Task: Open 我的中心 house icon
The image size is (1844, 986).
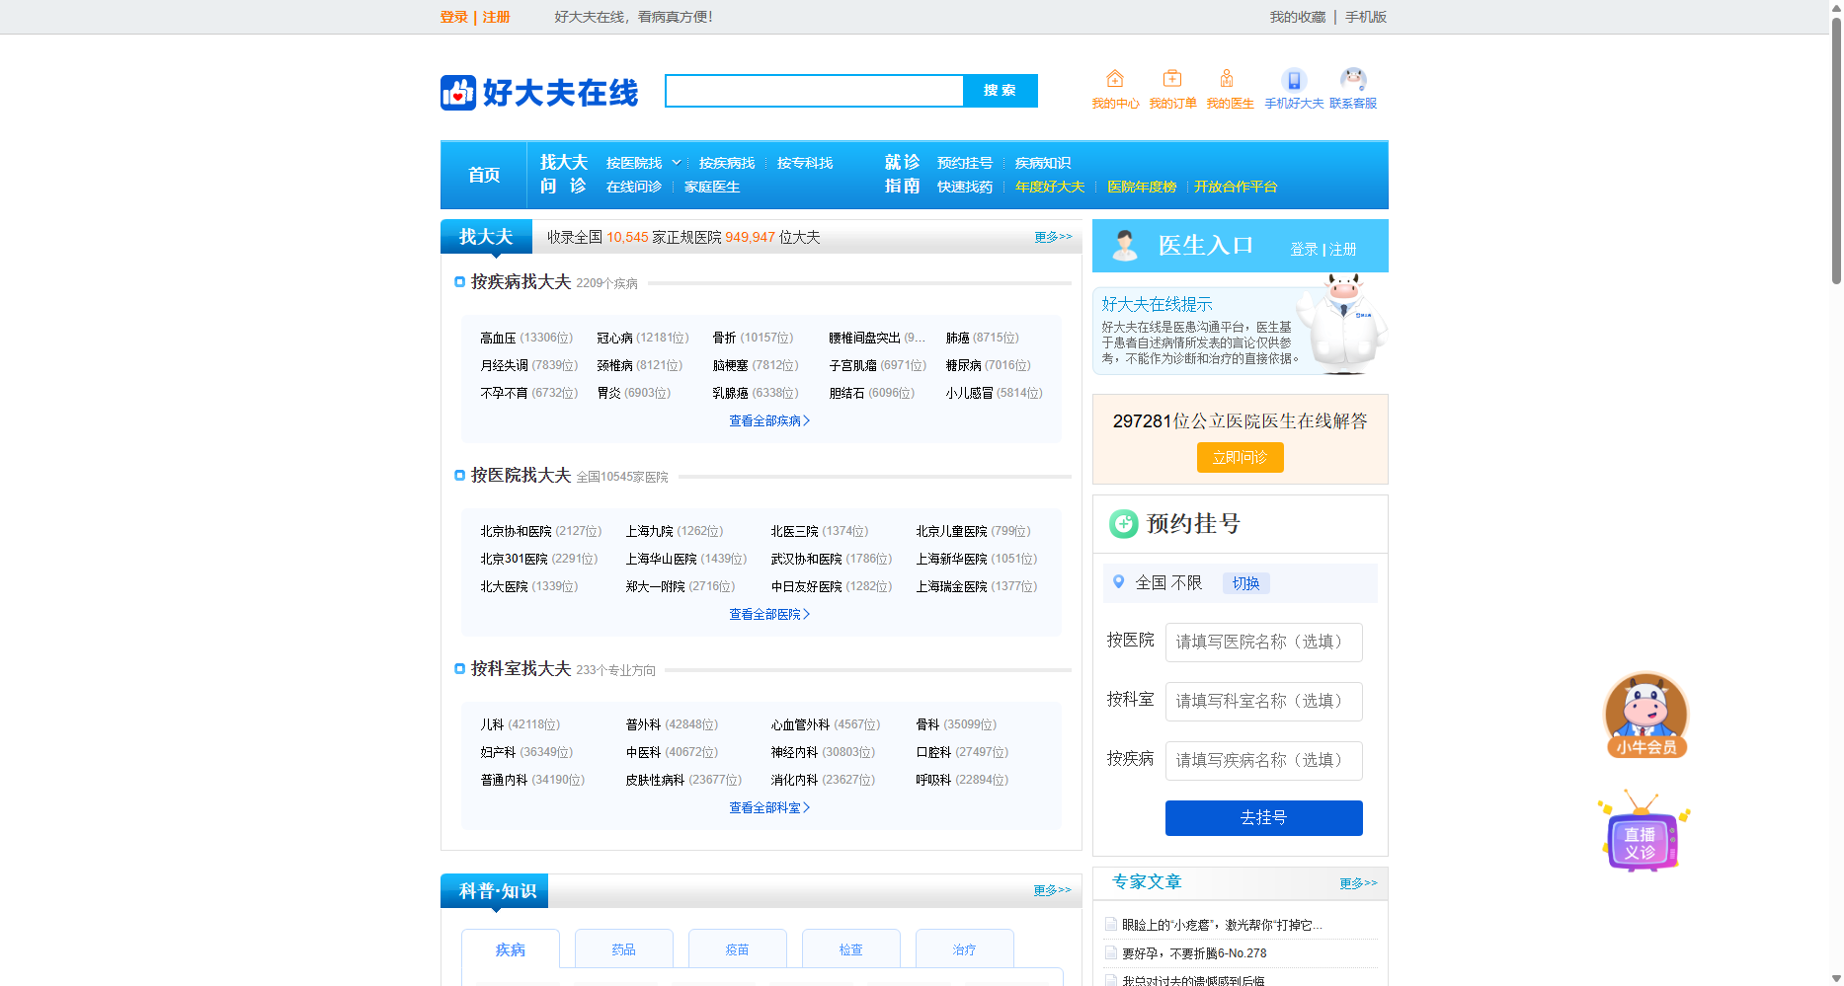Action: click(x=1115, y=79)
